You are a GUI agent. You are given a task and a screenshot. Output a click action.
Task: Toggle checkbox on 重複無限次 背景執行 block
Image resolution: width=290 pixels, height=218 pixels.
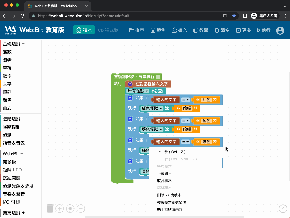click(x=158, y=77)
